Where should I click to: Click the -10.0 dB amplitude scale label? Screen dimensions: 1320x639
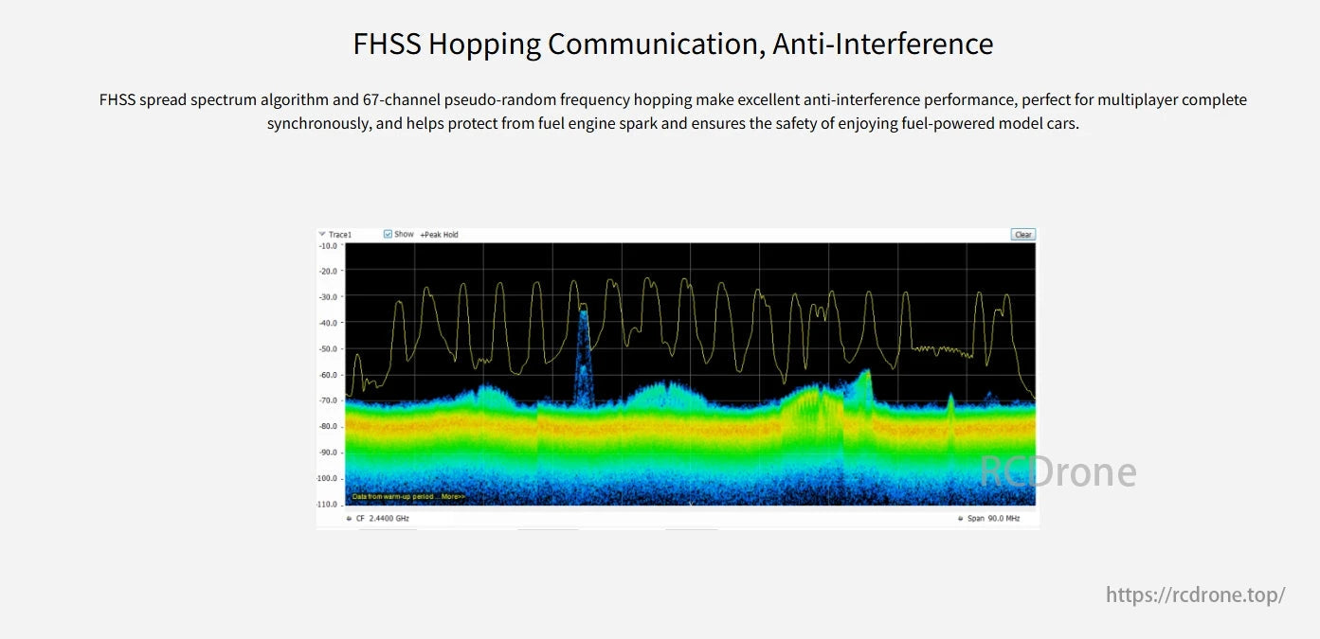[x=330, y=243]
